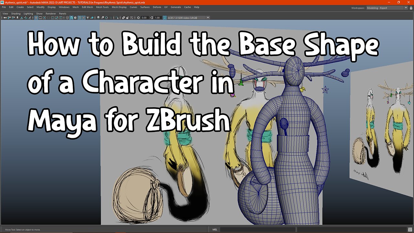Toggle the field chart display
The width and height of the screenshot is (414, 233).
(52, 18)
